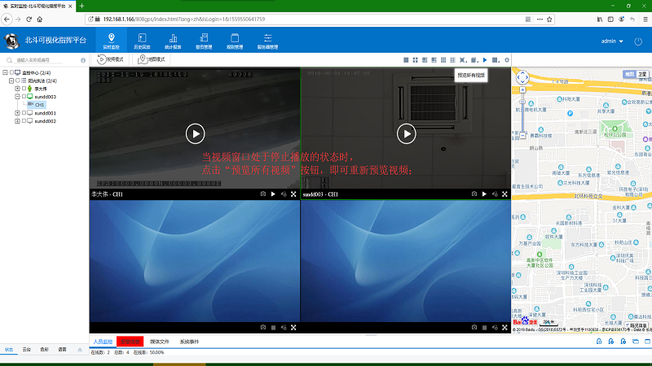Check the 监控中心 checkbox
Viewport: 652px width, 366px height.
click(x=11, y=72)
